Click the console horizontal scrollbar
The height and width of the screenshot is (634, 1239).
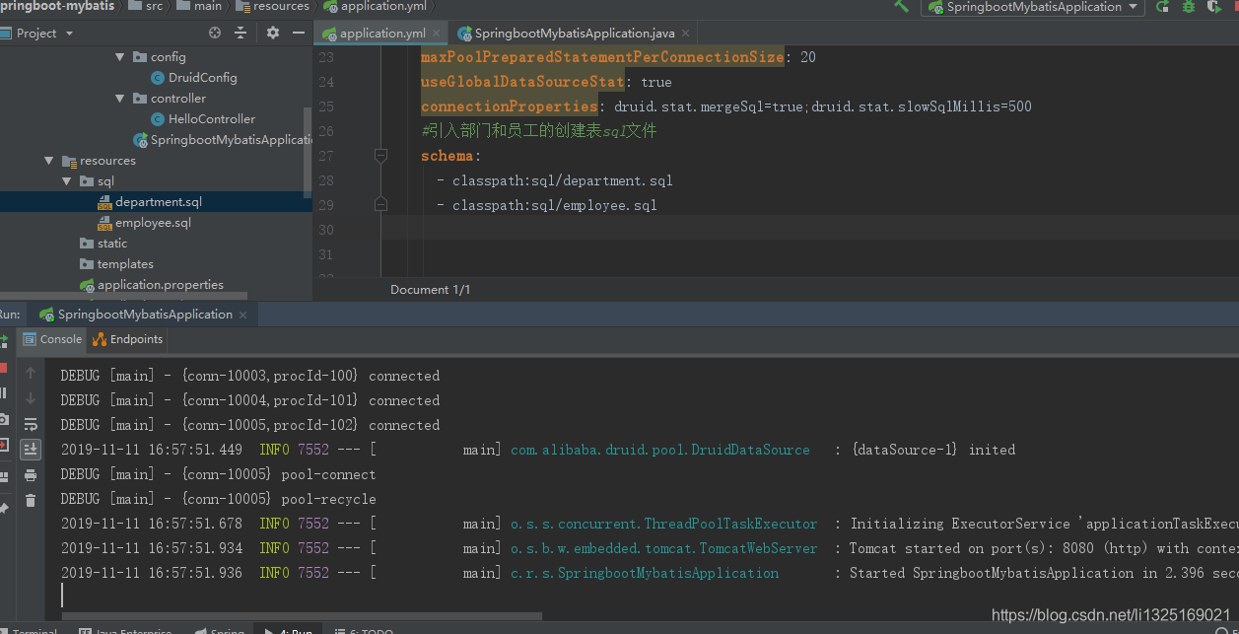[302, 617]
